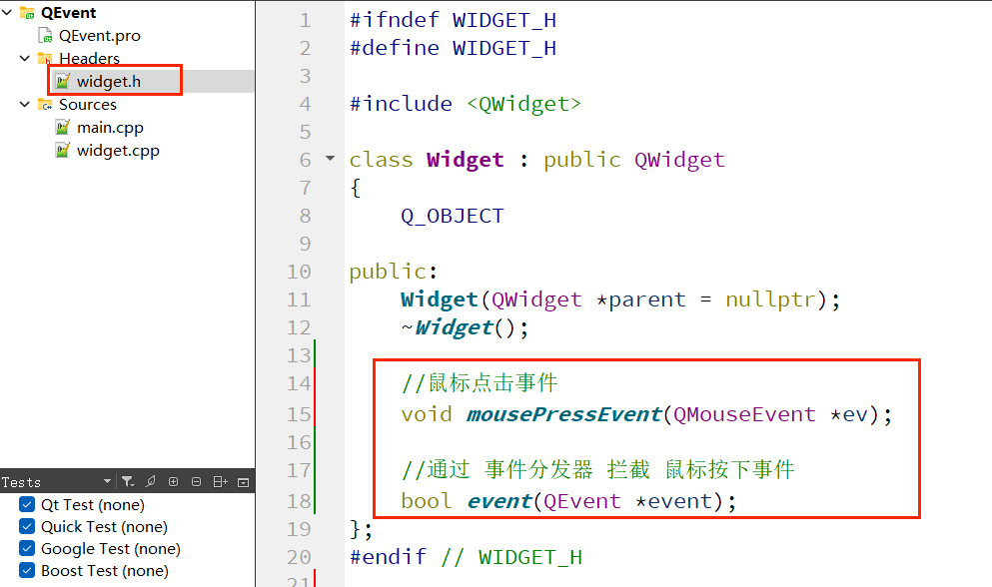Click the 'Qt Test (none)' label
This screenshot has width=992, height=587.
coord(93,505)
